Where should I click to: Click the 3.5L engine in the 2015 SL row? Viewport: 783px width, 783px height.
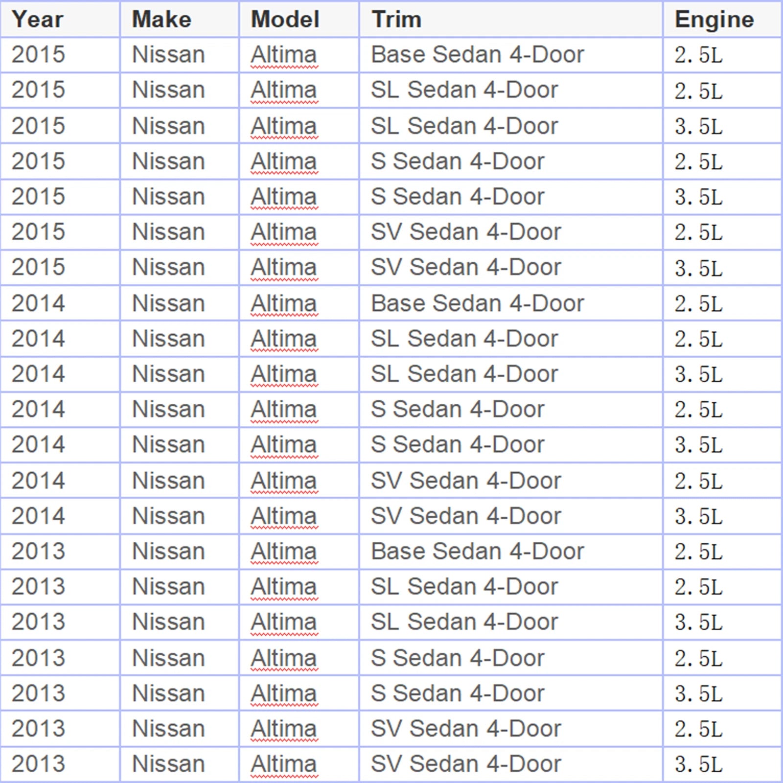[698, 127]
